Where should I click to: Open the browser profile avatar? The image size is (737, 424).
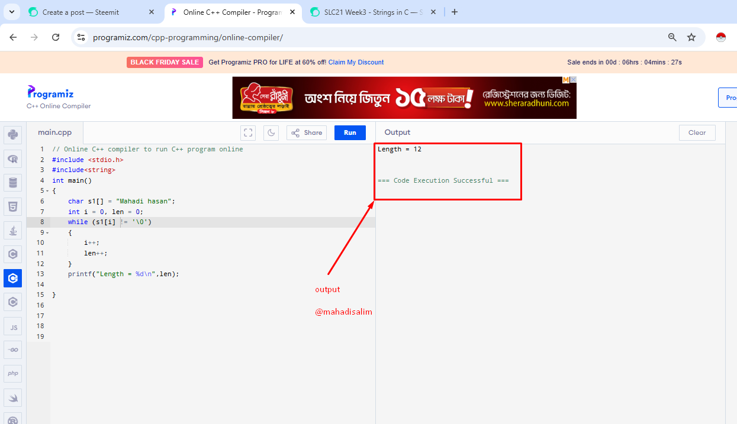(720, 37)
